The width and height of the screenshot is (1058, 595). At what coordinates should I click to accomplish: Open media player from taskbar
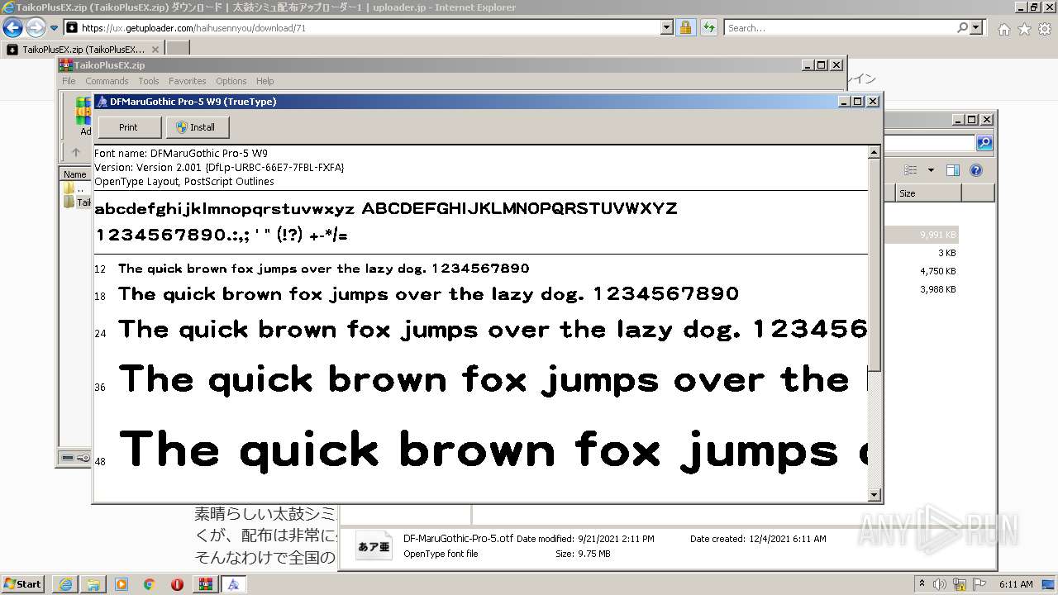pyautogui.click(x=122, y=584)
